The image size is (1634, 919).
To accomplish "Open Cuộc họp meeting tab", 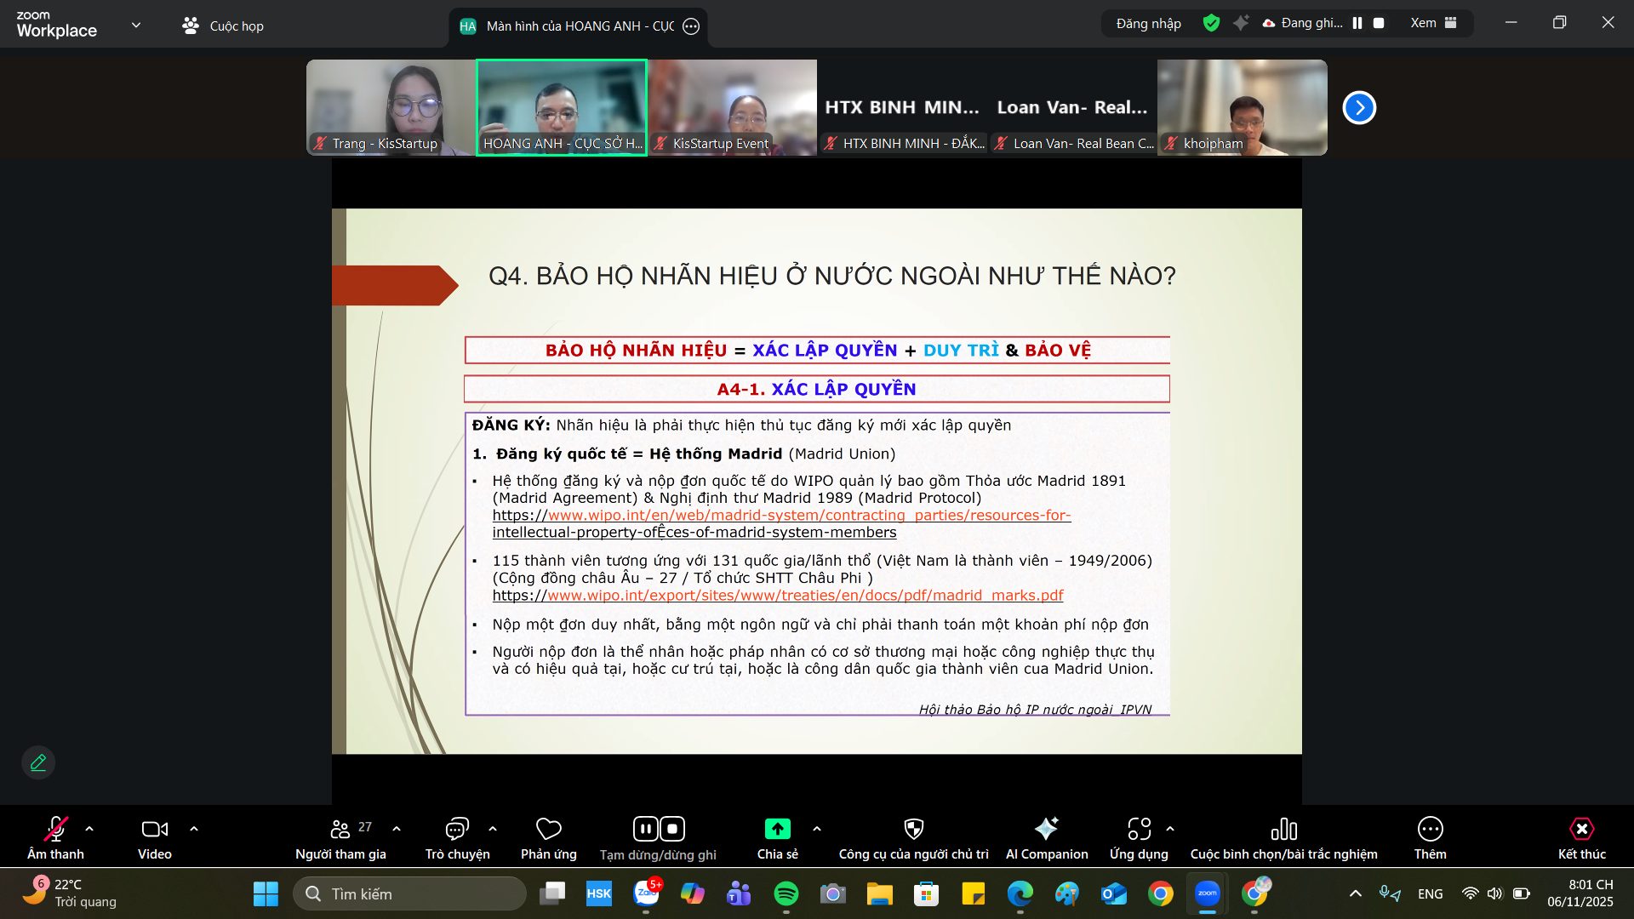I will tap(223, 26).
